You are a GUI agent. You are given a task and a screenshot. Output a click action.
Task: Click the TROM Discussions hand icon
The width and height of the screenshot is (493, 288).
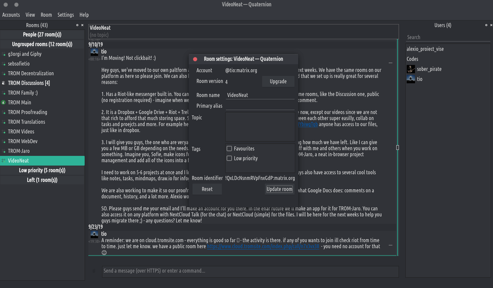(x=4, y=83)
